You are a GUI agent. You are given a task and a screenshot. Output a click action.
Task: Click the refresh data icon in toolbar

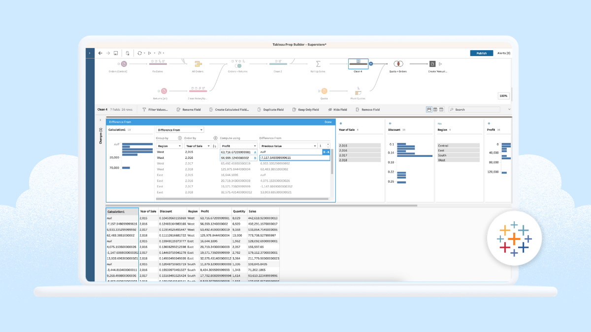138,53
